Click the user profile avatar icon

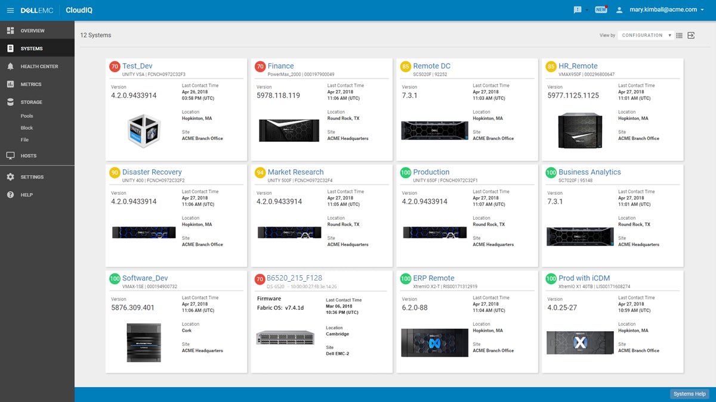(619, 10)
